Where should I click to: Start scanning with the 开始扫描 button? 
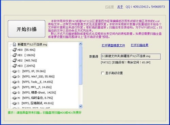[x=27, y=29]
